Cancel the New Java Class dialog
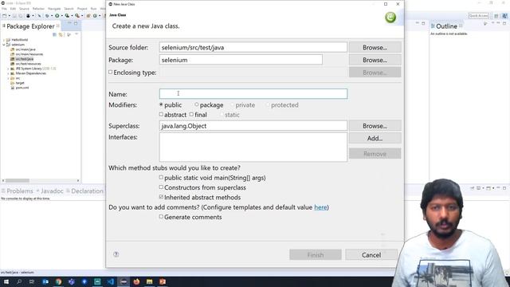The image size is (510, 287). pyautogui.click(x=371, y=255)
